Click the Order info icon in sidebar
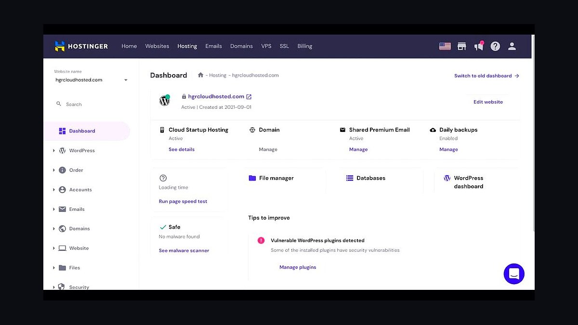Screen dimensions: 578x325 [62, 170]
